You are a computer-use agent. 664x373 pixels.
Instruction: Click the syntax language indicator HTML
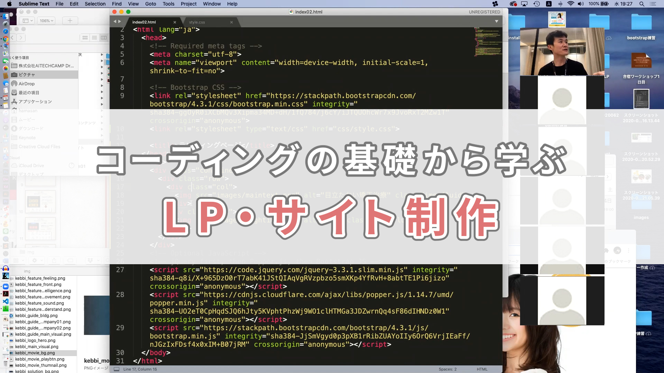pos(482,369)
